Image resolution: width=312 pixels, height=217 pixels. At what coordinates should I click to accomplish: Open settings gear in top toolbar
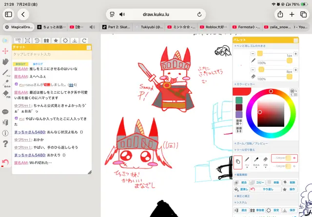(x=65, y=40)
